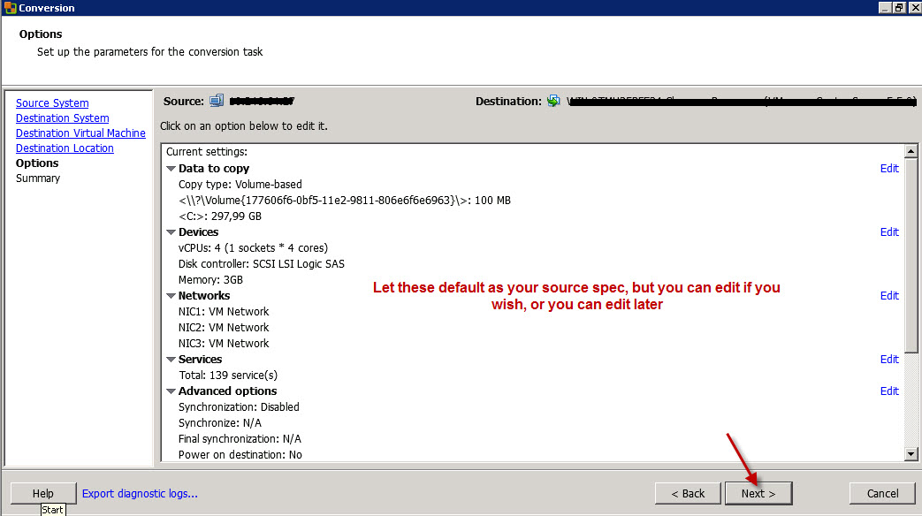Open the Source System step

[51, 102]
